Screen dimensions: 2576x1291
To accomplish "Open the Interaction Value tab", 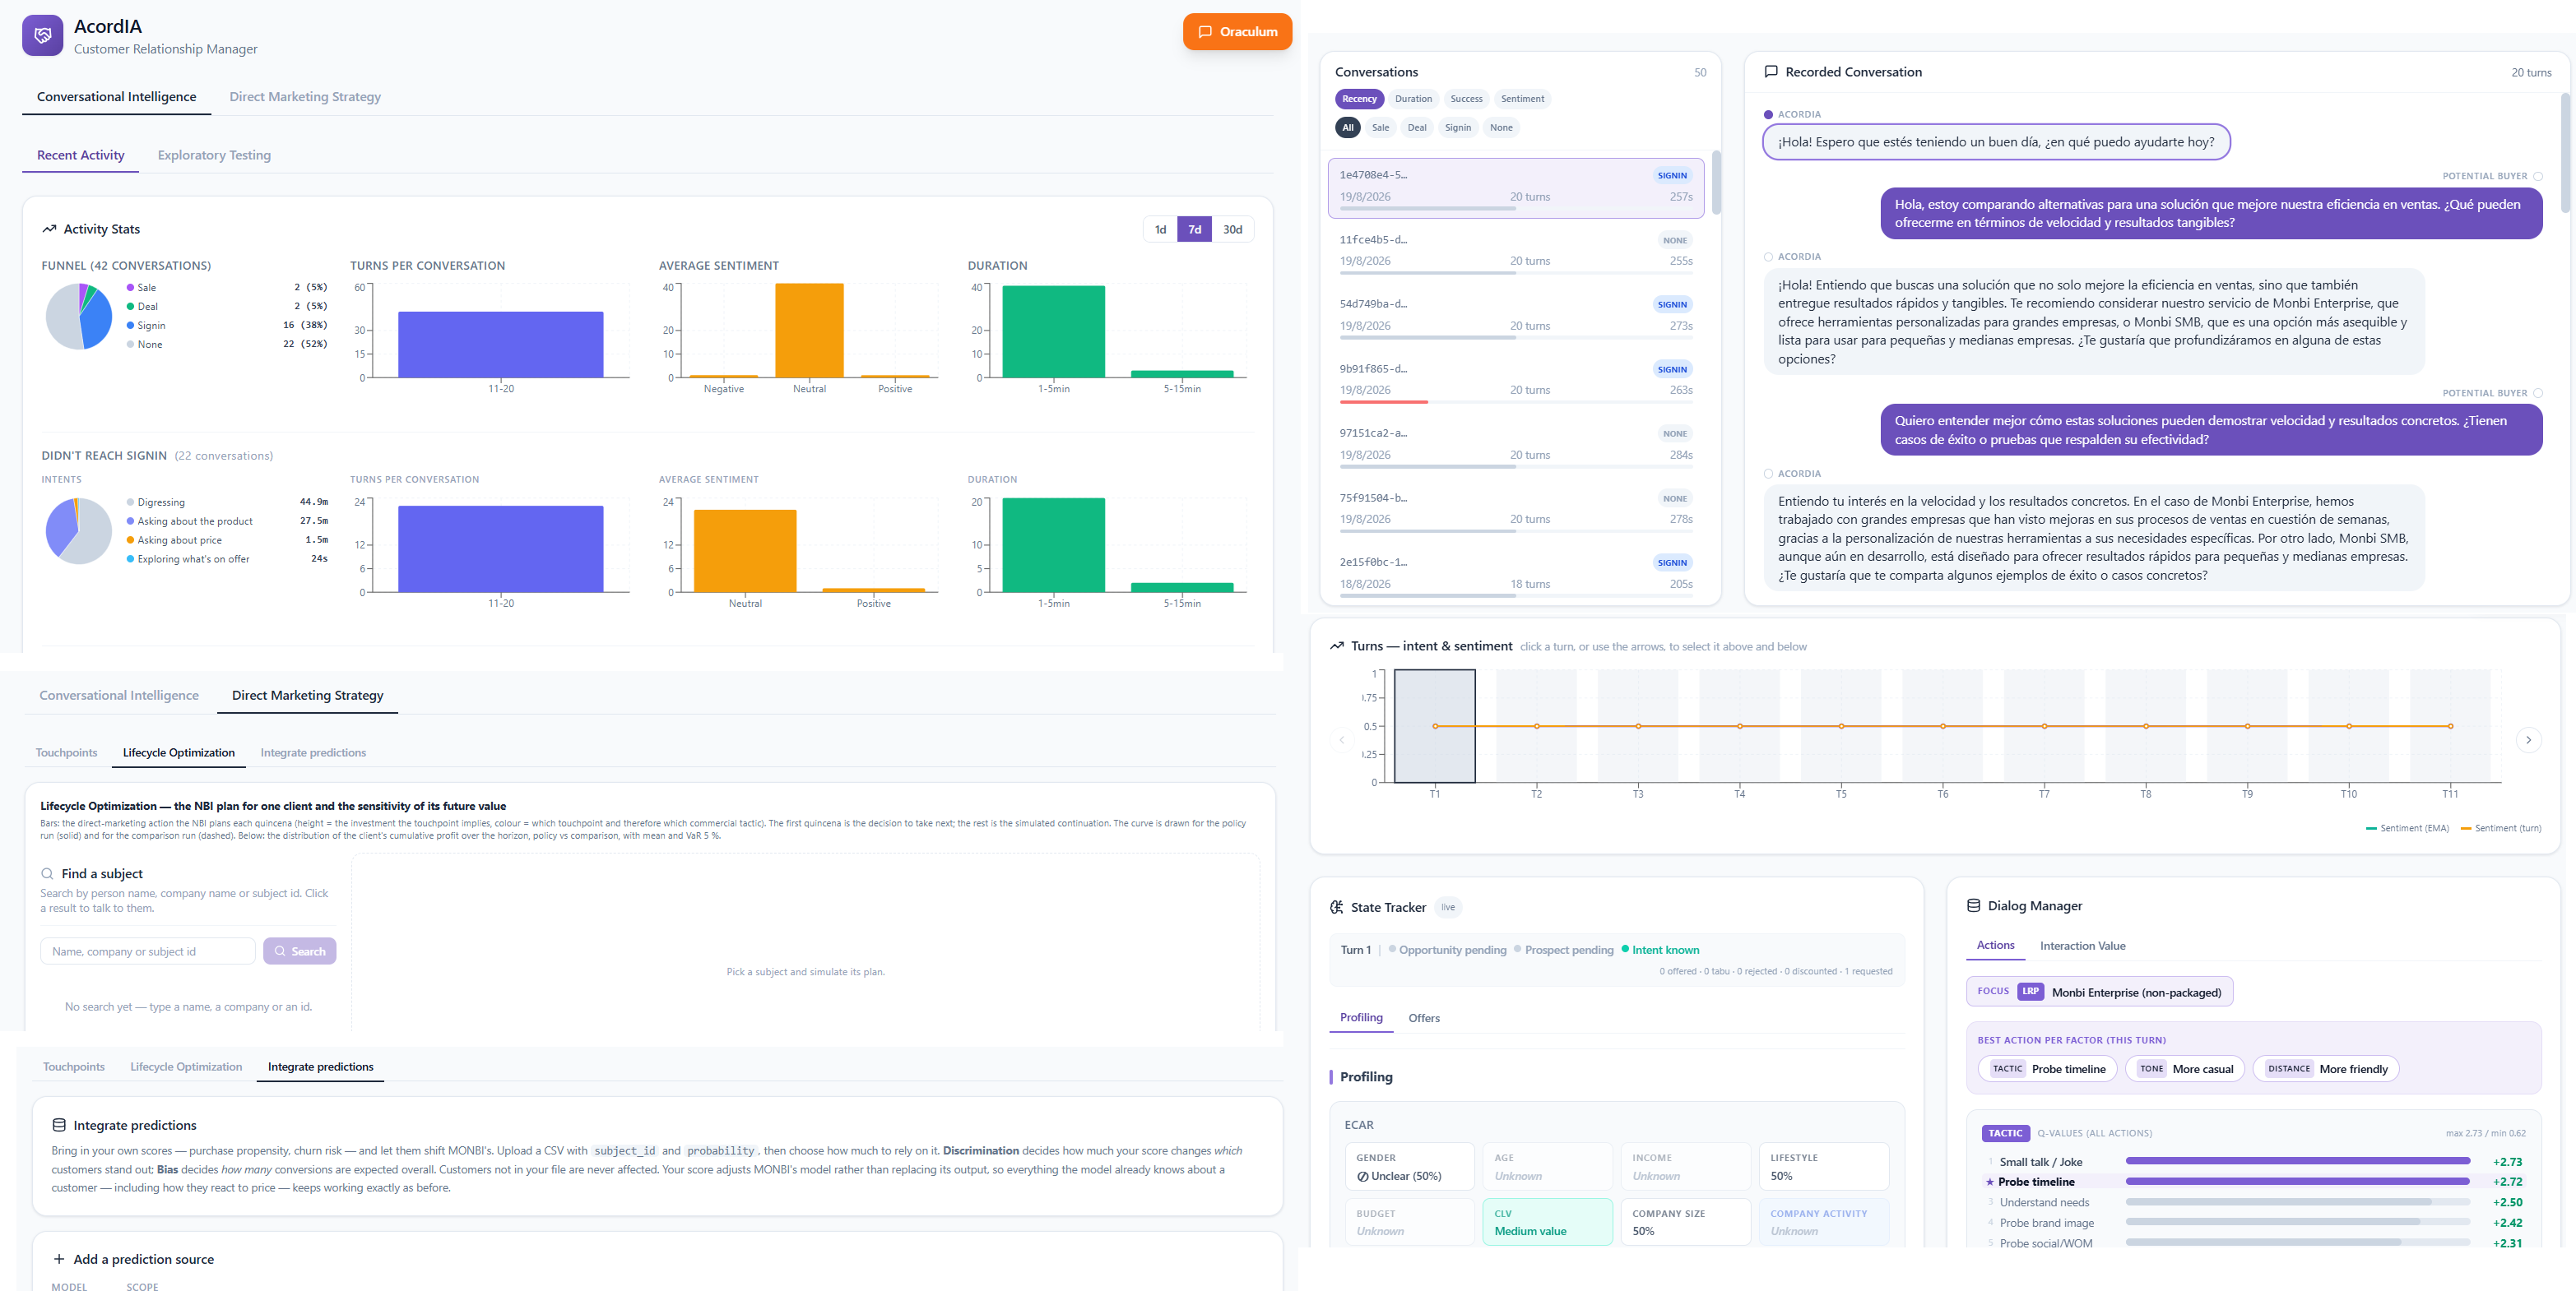I will [x=2082, y=946].
